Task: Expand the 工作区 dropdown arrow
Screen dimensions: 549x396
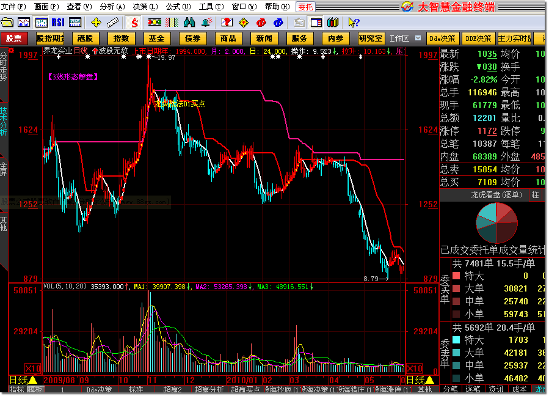Action: [x=418, y=38]
